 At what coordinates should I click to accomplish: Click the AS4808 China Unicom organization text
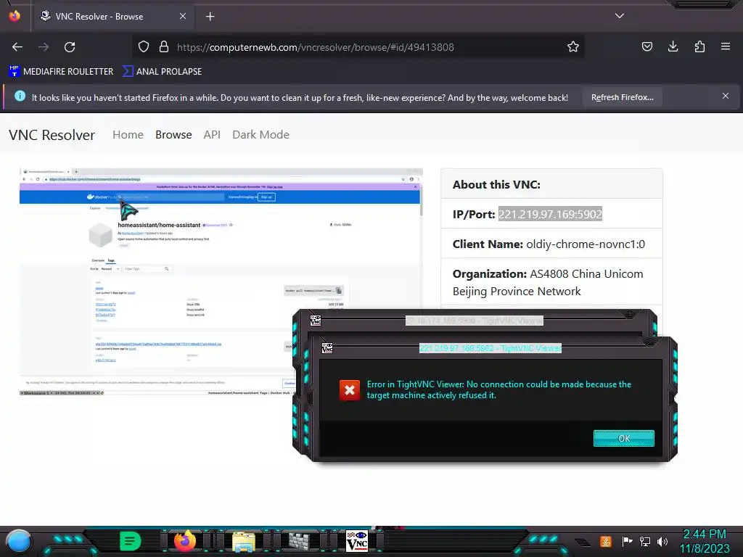pyautogui.click(x=548, y=282)
